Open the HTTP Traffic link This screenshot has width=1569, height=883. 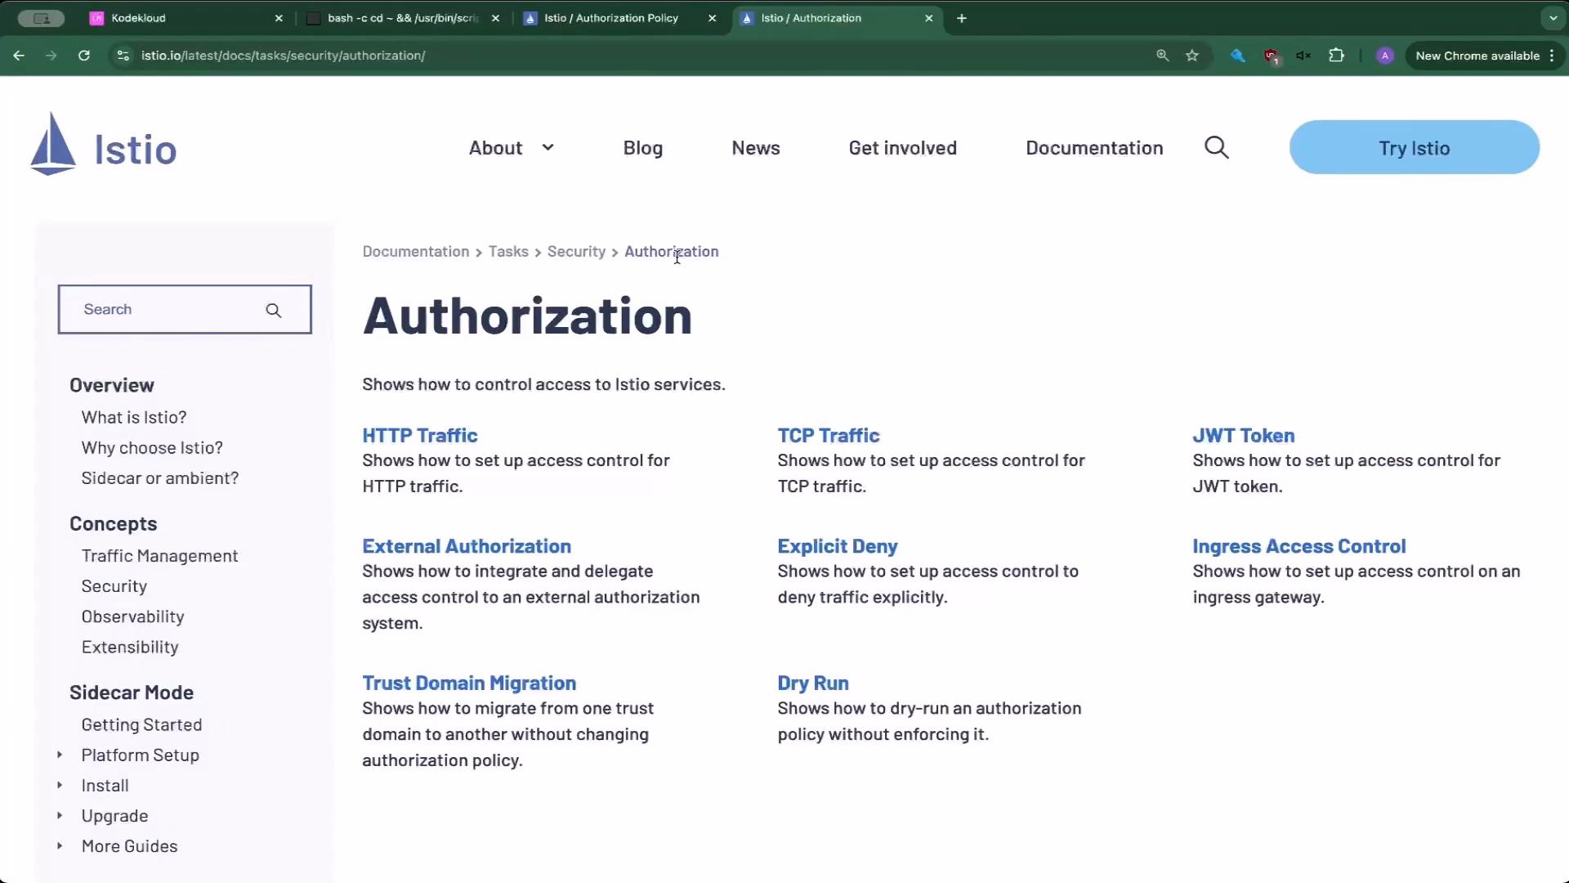420,436
